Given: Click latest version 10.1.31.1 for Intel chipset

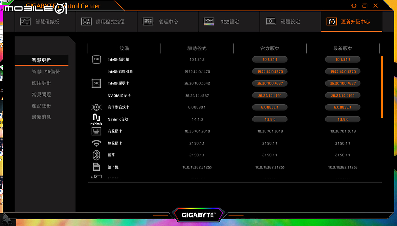Looking at the screenshot, I should click(x=343, y=59).
